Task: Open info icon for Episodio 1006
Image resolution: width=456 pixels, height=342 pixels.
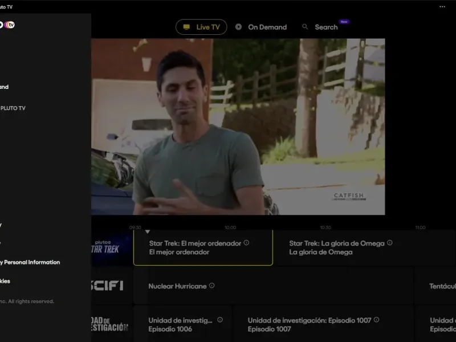Action: (220, 320)
